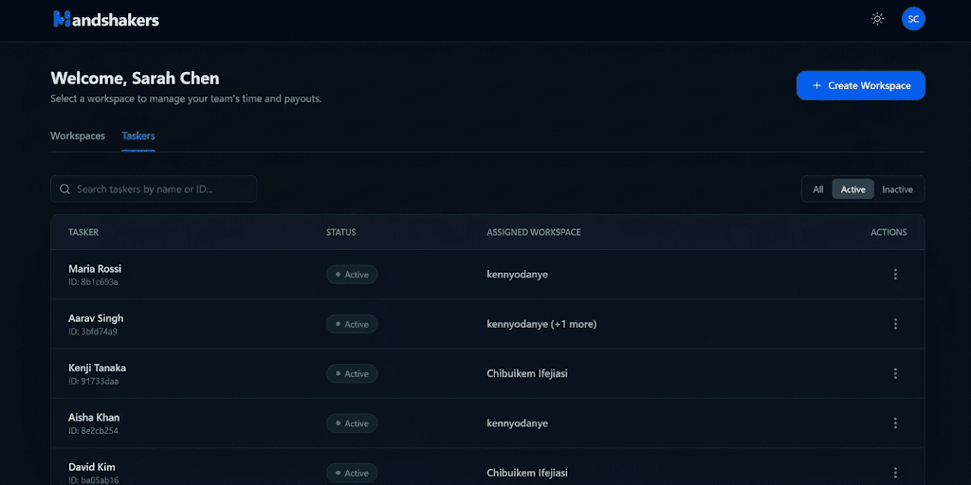
Task: Click the name Aisha Khan
Action: 94,417
